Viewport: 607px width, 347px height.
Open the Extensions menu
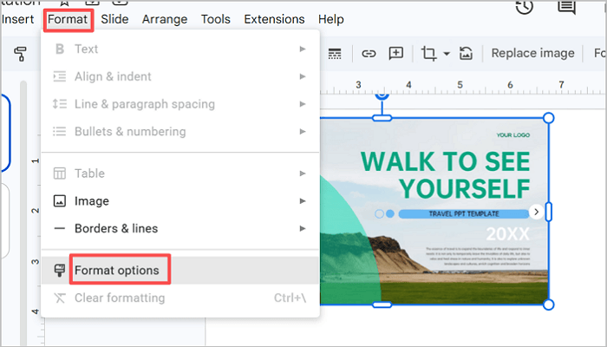[274, 19]
